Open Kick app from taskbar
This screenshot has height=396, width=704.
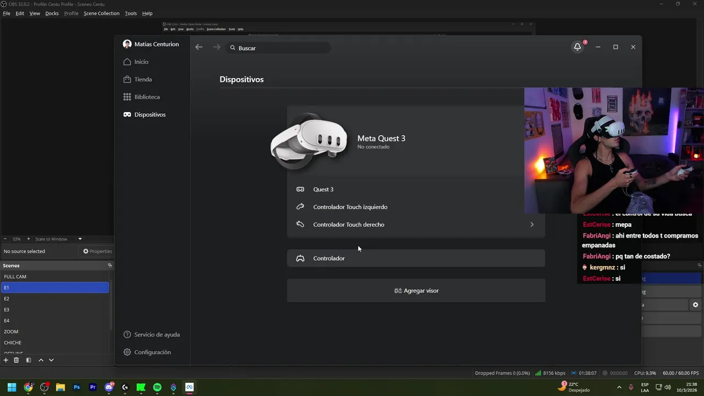[141, 387]
